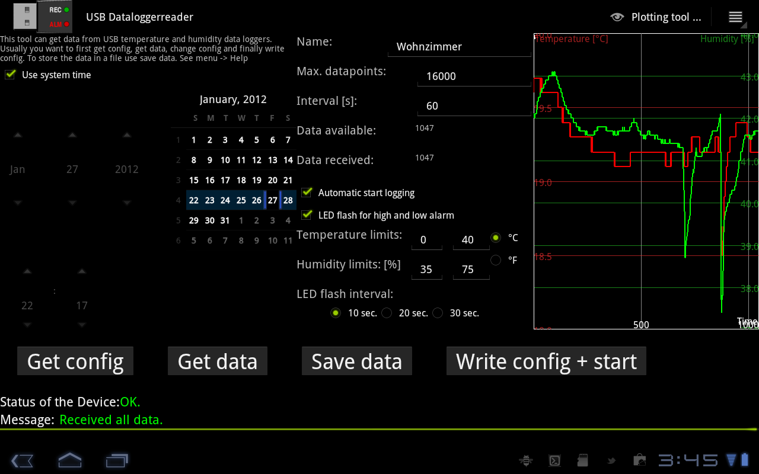Tap the USB Datalogger app icon
This screenshot has width=759, height=474.
(42, 17)
